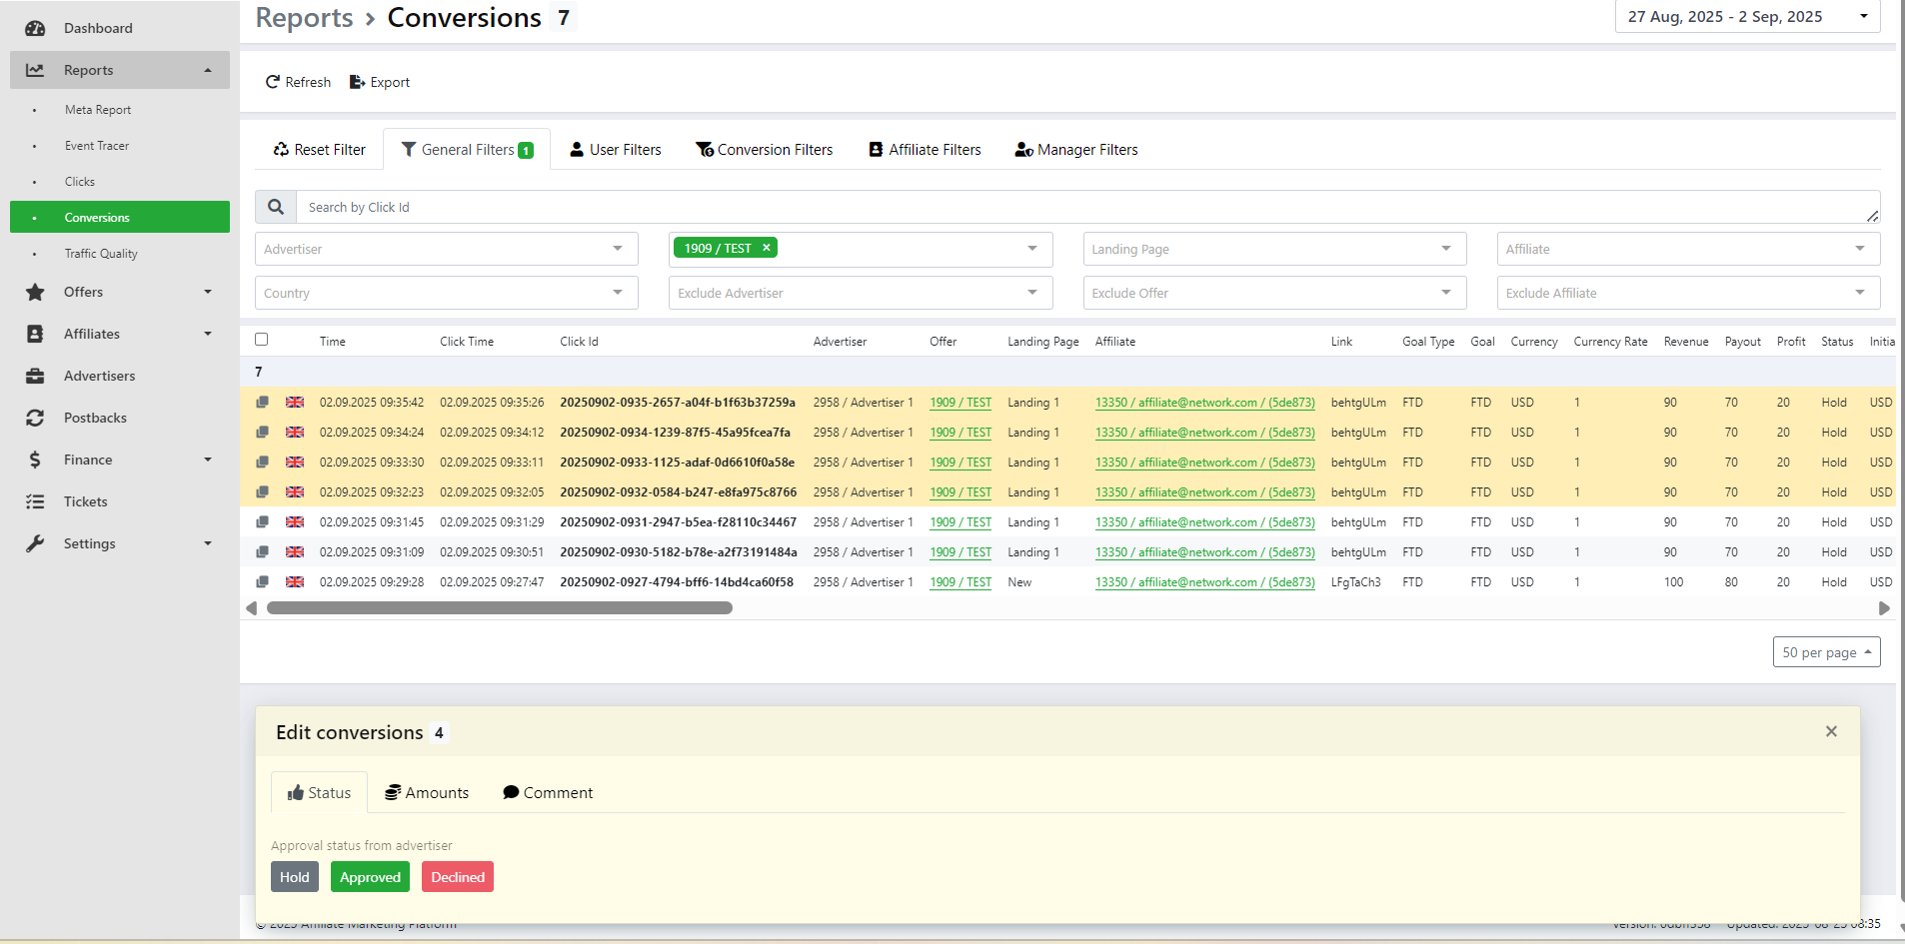The height and width of the screenshot is (944, 1905).
Task: Open the Advertisers section
Action: [x=99, y=376]
